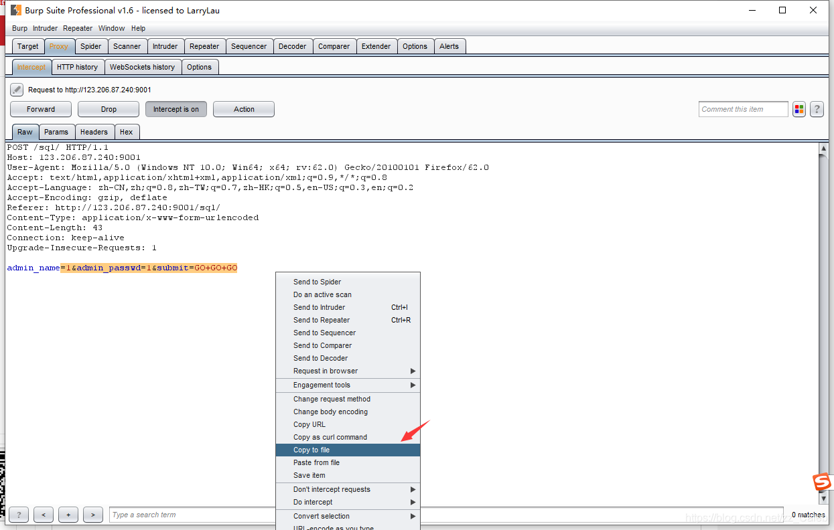Choose Paste from file
The image size is (834, 530).
click(x=348, y=462)
